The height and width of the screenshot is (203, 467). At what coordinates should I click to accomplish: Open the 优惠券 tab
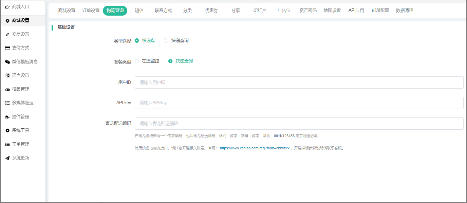[x=211, y=11]
